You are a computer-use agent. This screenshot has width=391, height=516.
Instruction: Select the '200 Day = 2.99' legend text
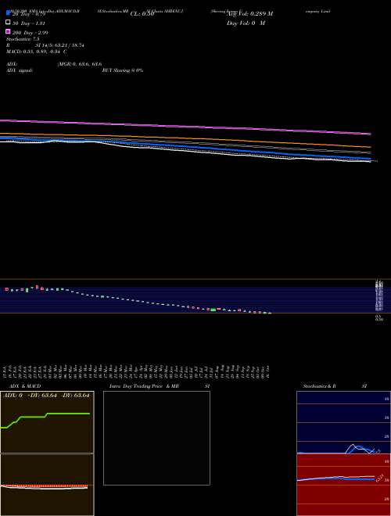[30, 33]
